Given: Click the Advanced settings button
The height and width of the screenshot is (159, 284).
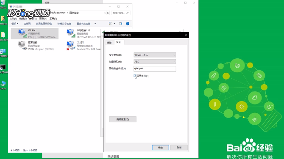Looking at the screenshot, I should tap(123, 119).
